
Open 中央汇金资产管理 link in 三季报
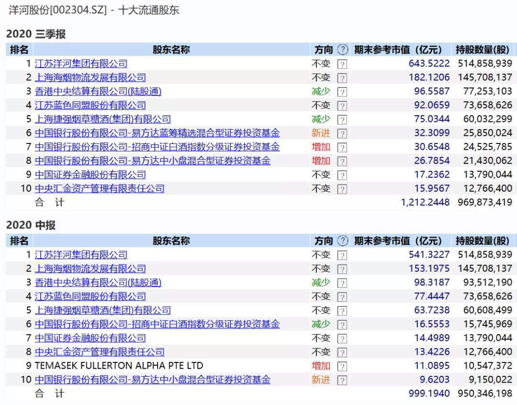pyautogui.click(x=100, y=188)
